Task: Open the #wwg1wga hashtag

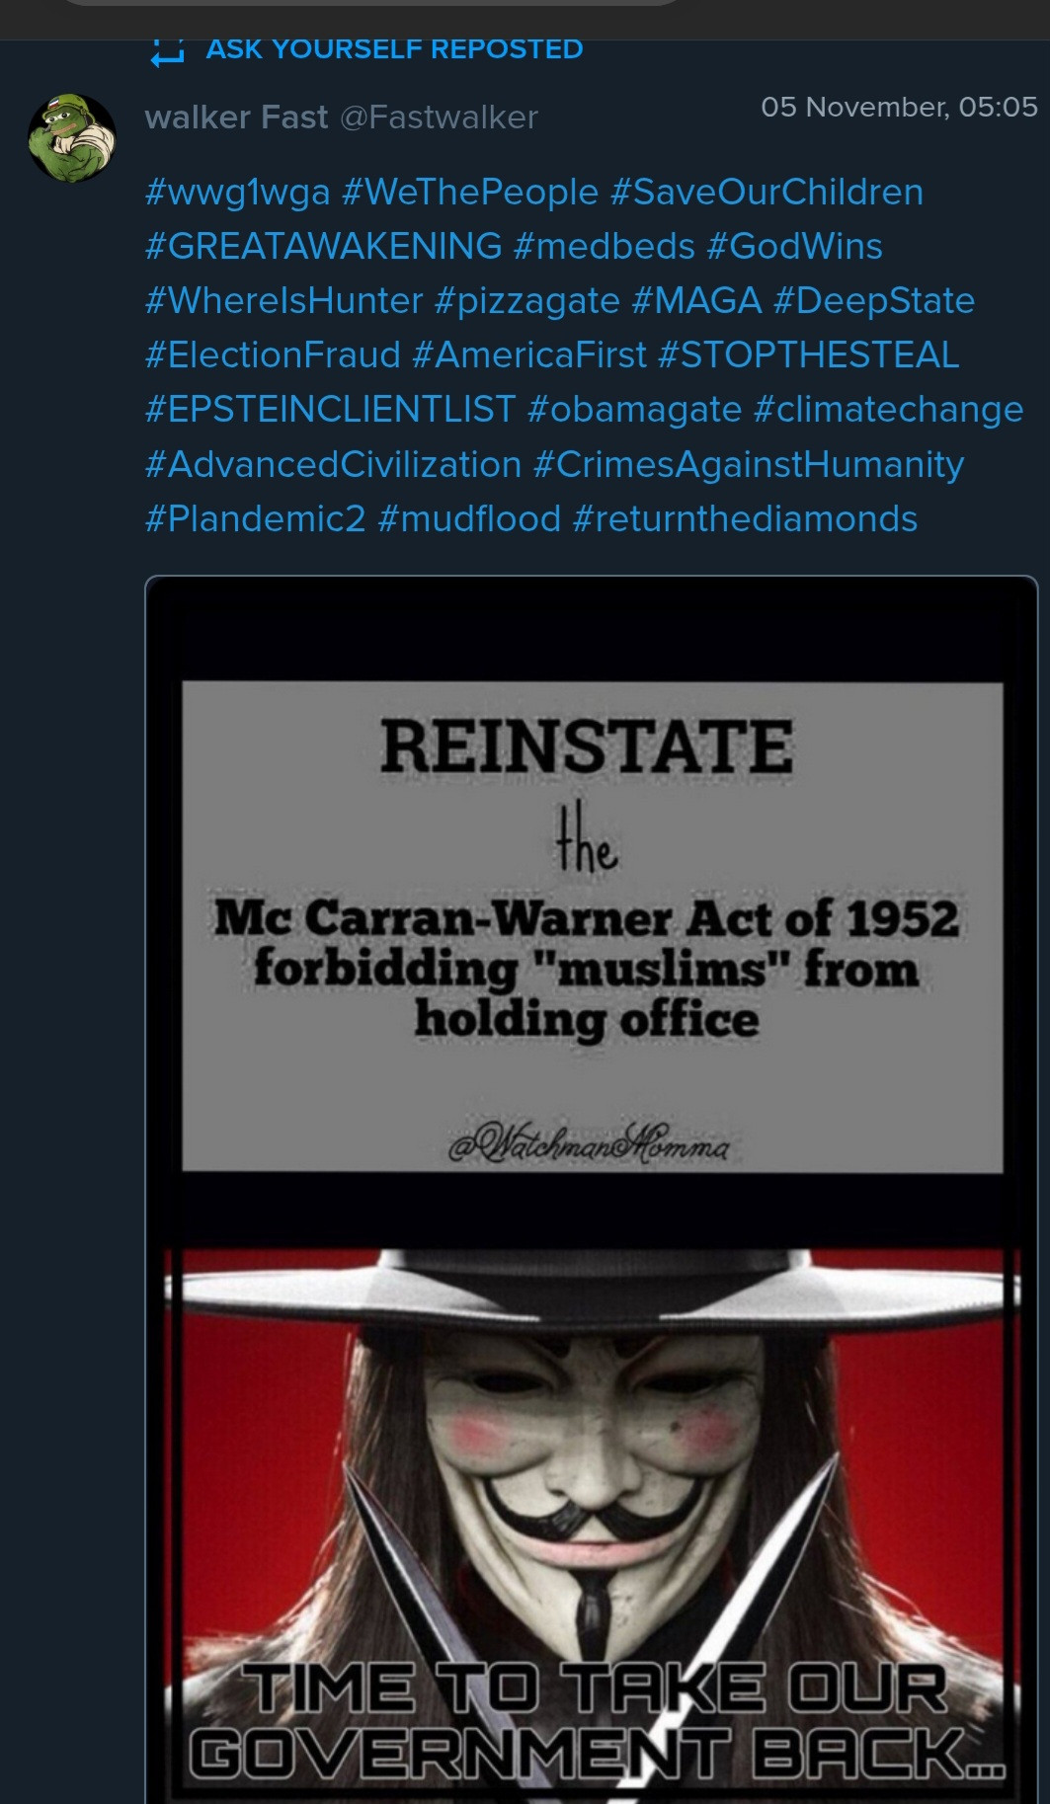Action: pyautogui.click(x=237, y=192)
